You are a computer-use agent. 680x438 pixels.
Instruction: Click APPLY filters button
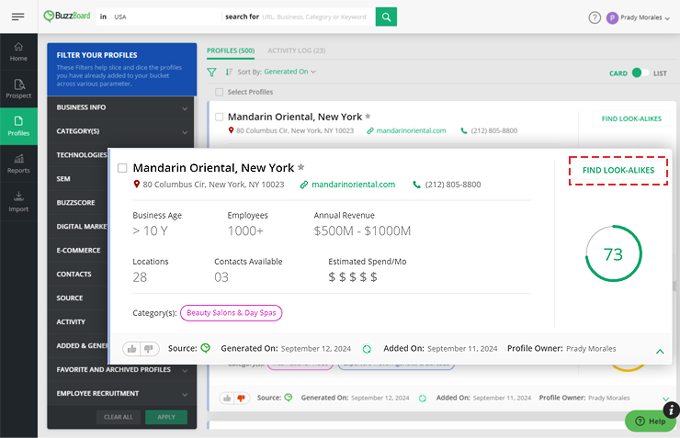click(x=166, y=417)
